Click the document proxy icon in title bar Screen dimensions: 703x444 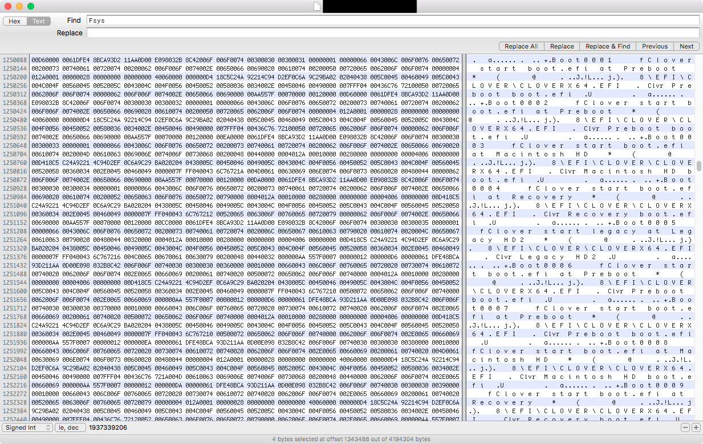(x=317, y=6)
